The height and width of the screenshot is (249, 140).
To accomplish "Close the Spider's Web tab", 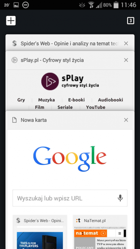I will (x=126, y=43).
